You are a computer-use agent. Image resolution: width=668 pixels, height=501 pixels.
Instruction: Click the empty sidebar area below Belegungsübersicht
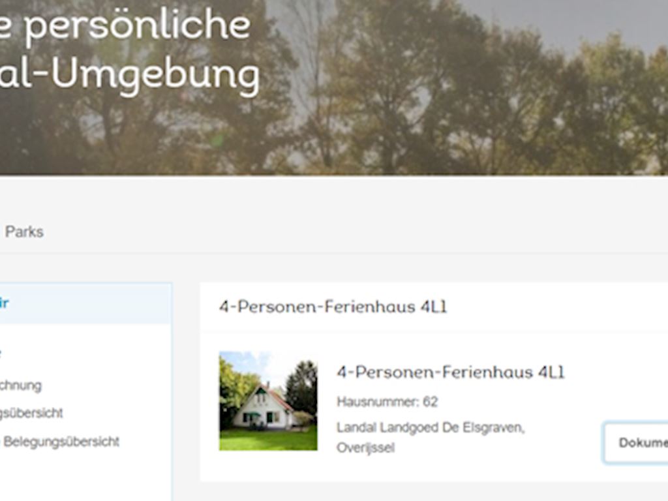point(85,476)
